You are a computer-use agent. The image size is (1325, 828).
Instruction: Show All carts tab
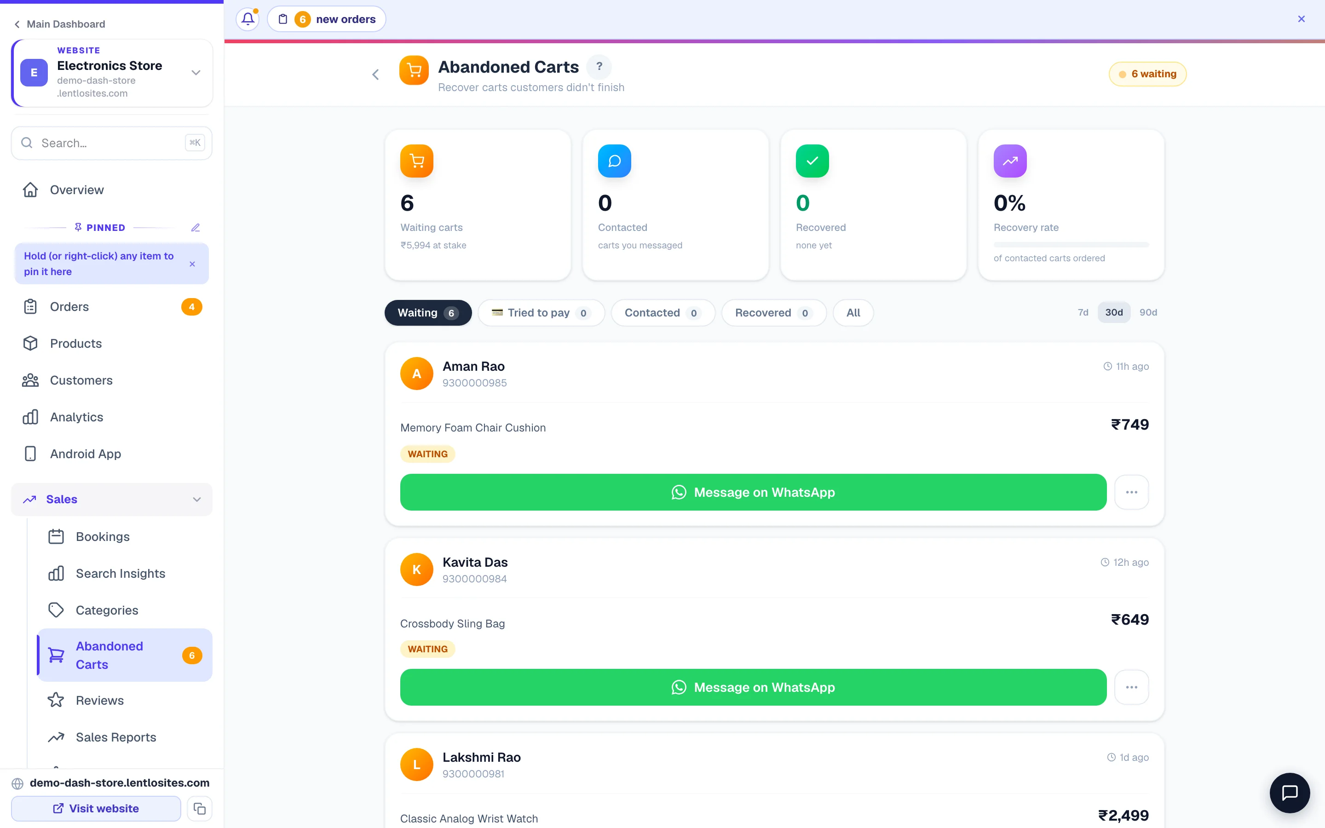click(x=853, y=313)
